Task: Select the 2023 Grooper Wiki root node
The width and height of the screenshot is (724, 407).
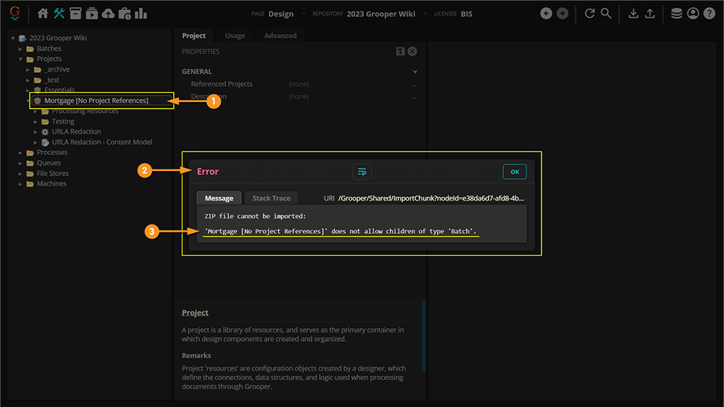Action: [x=58, y=38]
